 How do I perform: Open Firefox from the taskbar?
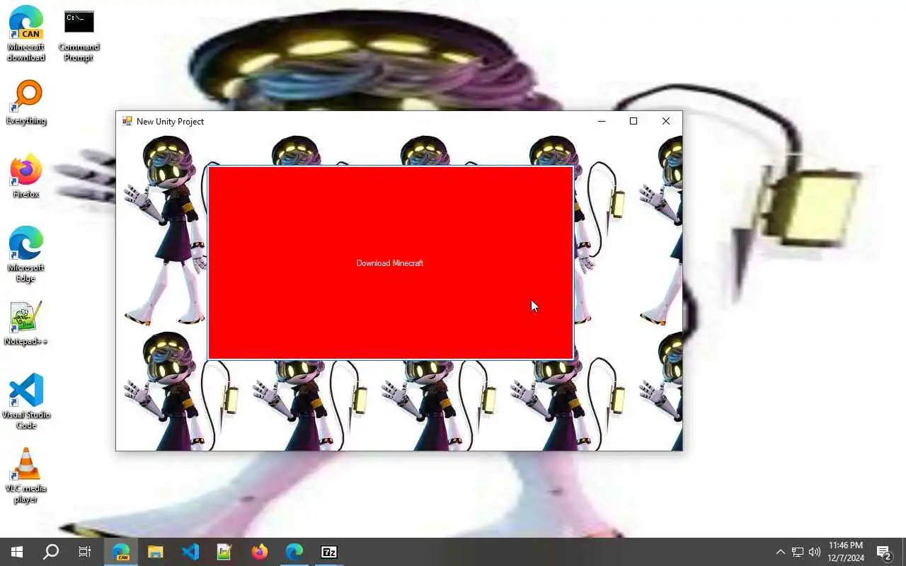pyautogui.click(x=260, y=552)
